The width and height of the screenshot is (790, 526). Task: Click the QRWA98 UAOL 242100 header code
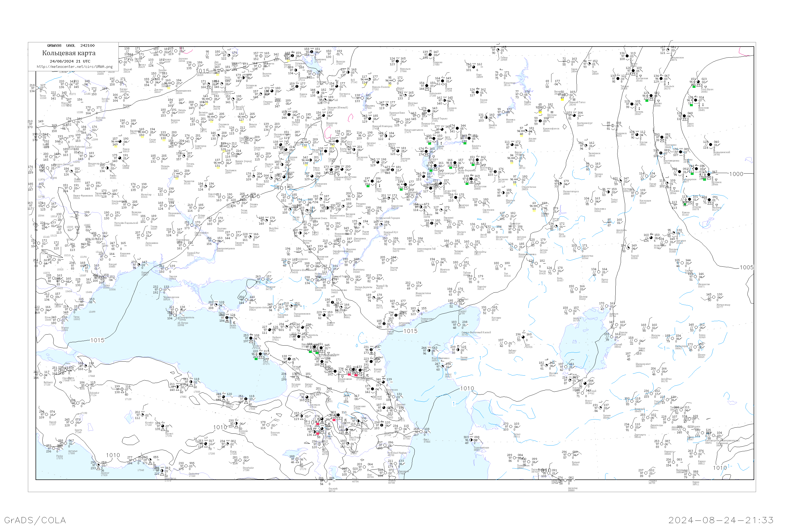[71, 45]
